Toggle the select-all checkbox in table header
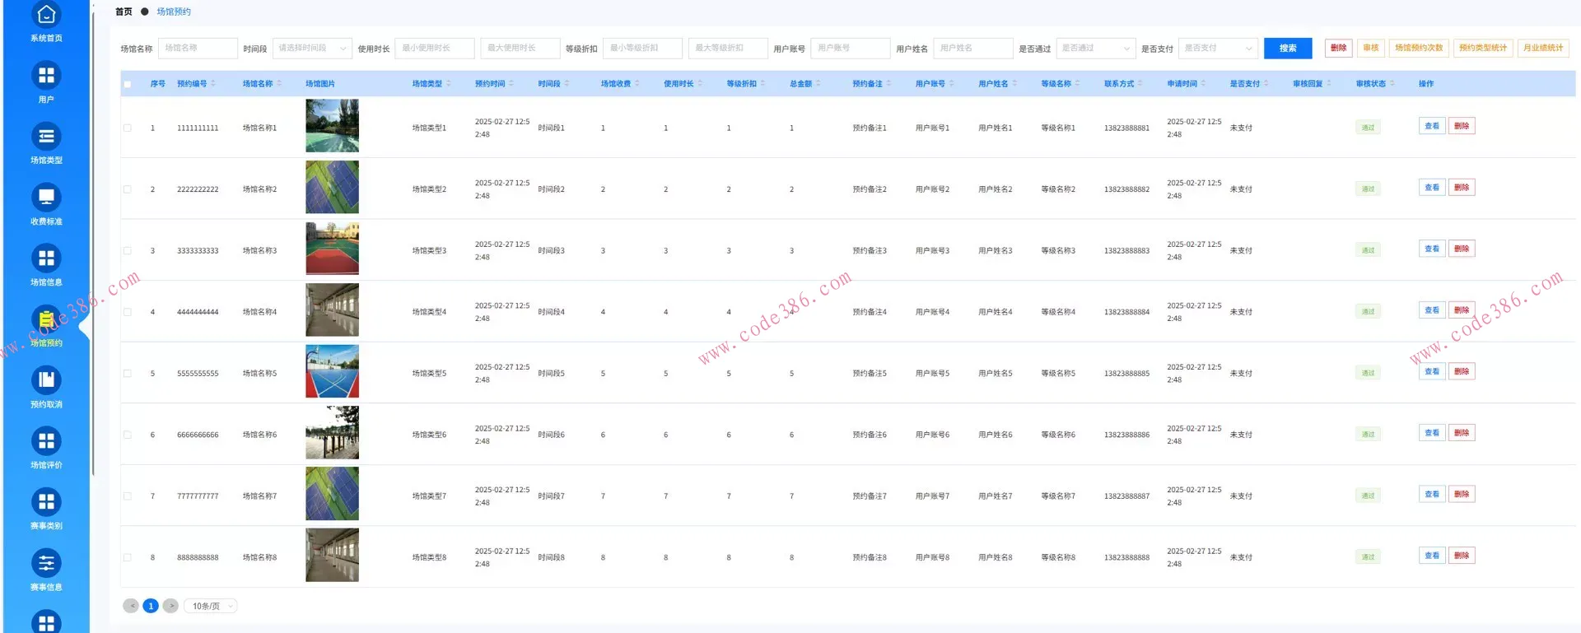The height and width of the screenshot is (633, 1581). pos(128,84)
